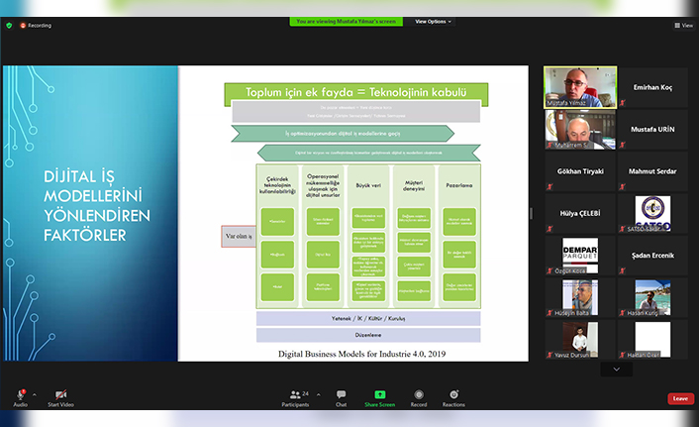Screen dimensions: 699x427
Task: Click the 'Pazarlama' column header
Action: [459, 185]
